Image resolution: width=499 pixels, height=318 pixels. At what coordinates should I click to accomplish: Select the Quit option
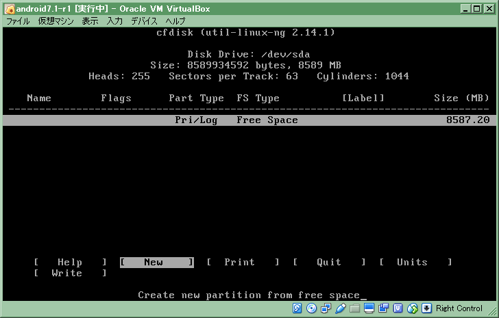(x=329, y=262)
